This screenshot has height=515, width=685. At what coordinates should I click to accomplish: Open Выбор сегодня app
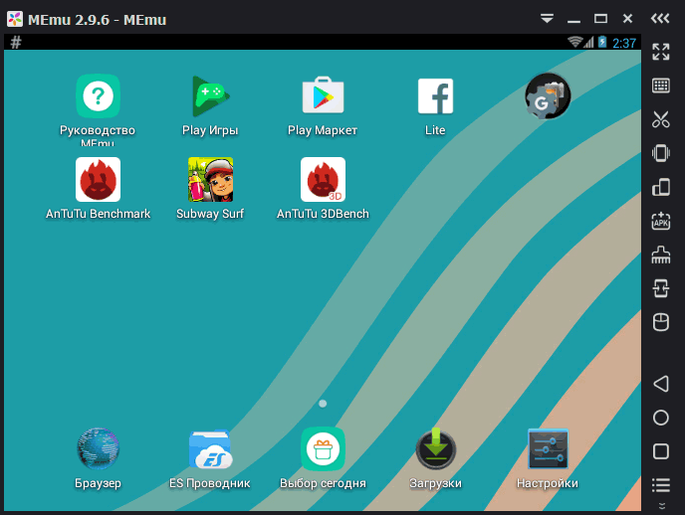tap(323, 449)
